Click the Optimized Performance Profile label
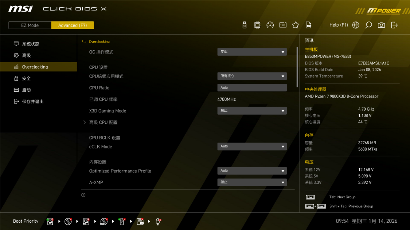 pyautogui.click(x=120, y=171)
